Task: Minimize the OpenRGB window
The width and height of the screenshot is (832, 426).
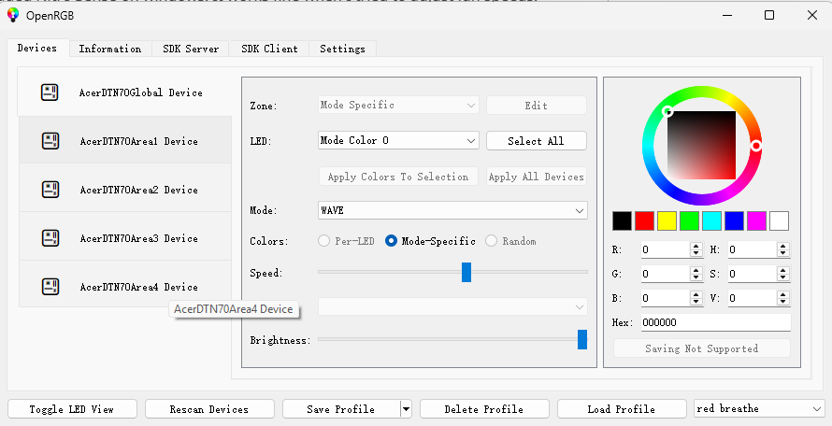Action: click(727, 15)
